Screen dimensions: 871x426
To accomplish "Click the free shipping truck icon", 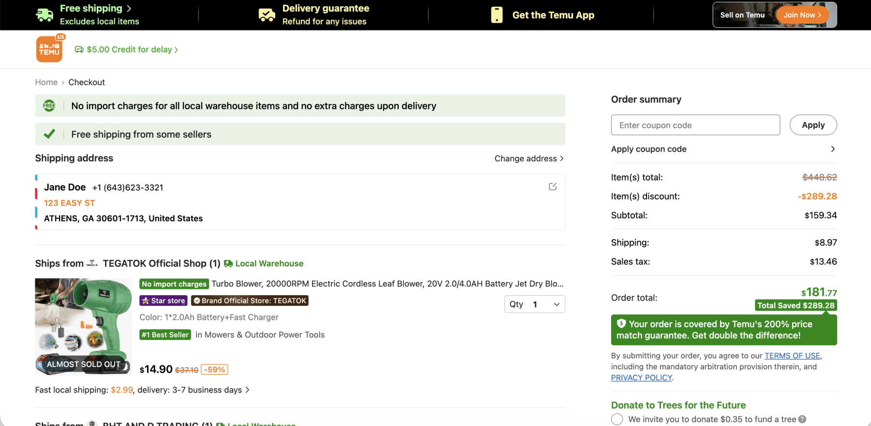I will (45, 15).
